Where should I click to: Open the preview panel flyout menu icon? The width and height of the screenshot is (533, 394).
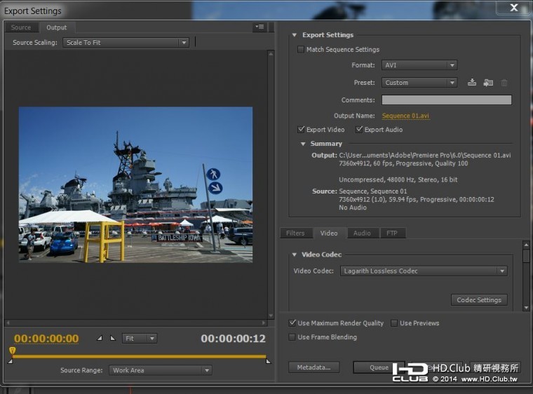point(260,27)
